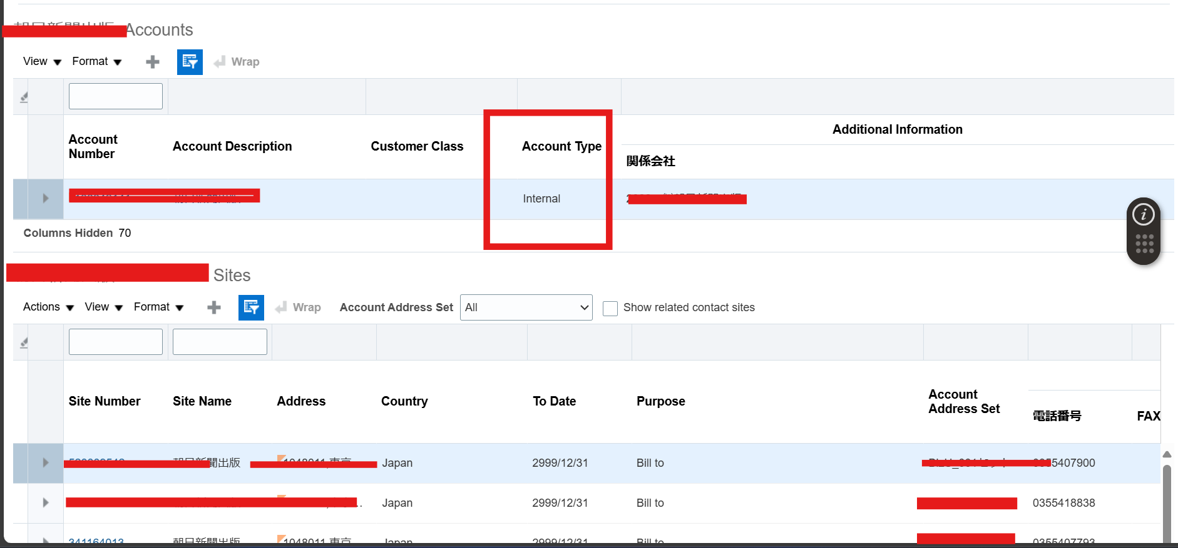Open the View menu in Sites section

(x=103, y=307)
